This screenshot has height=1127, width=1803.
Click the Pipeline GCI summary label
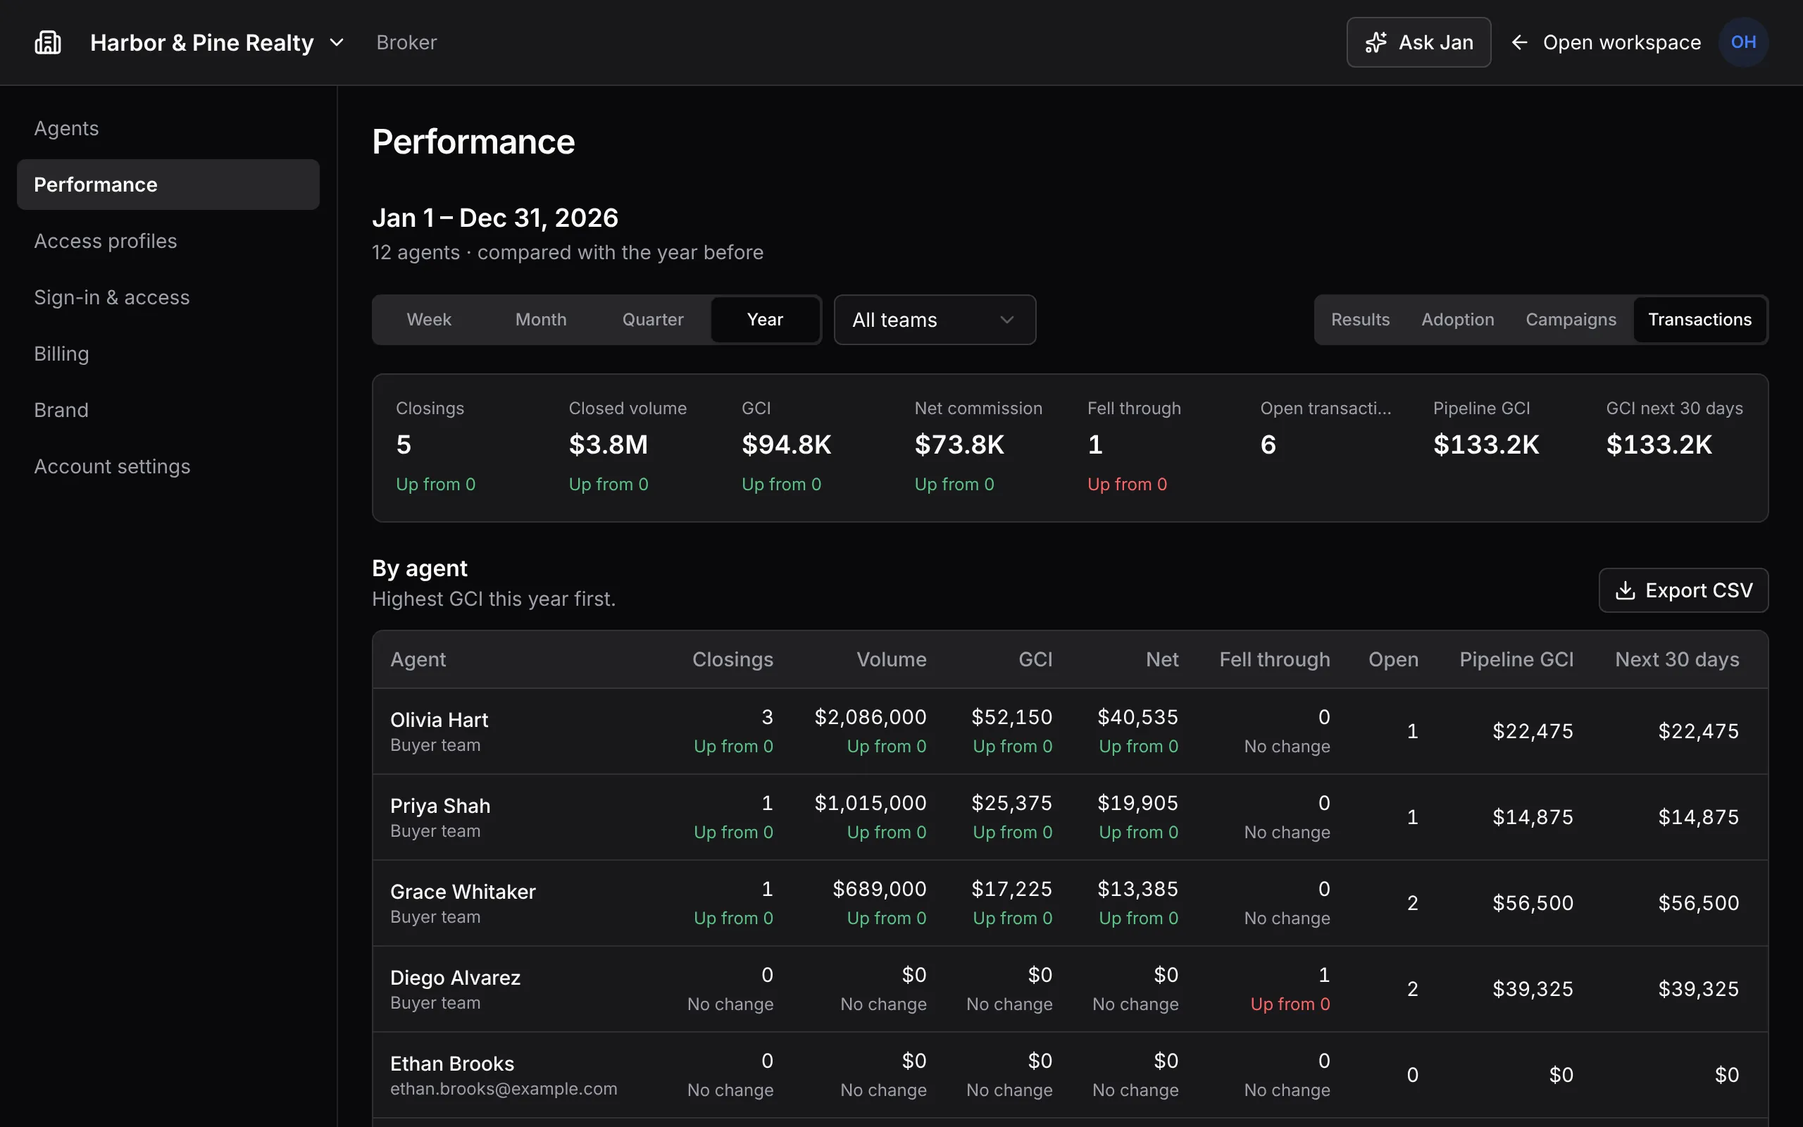1481,409
